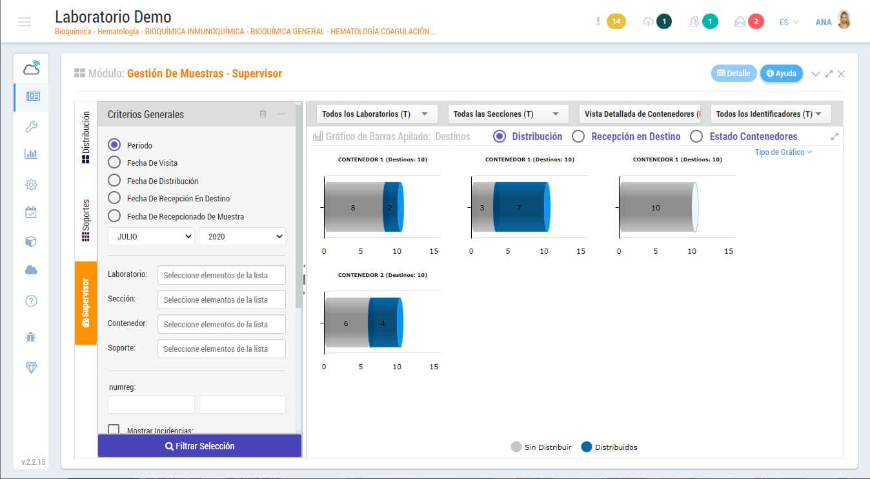Click the Sección selection field
Image resolution: width=870 pixels, height=479 pixels.
tap(221, 300)
